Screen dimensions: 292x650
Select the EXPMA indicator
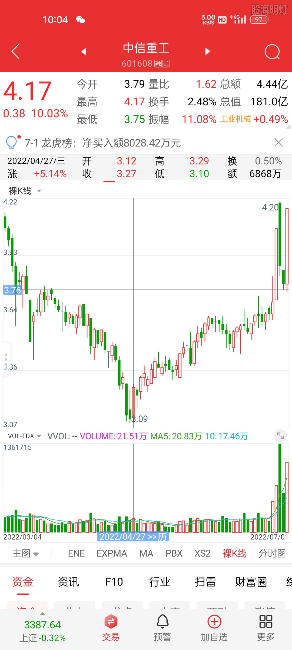(x=112, y=553)
